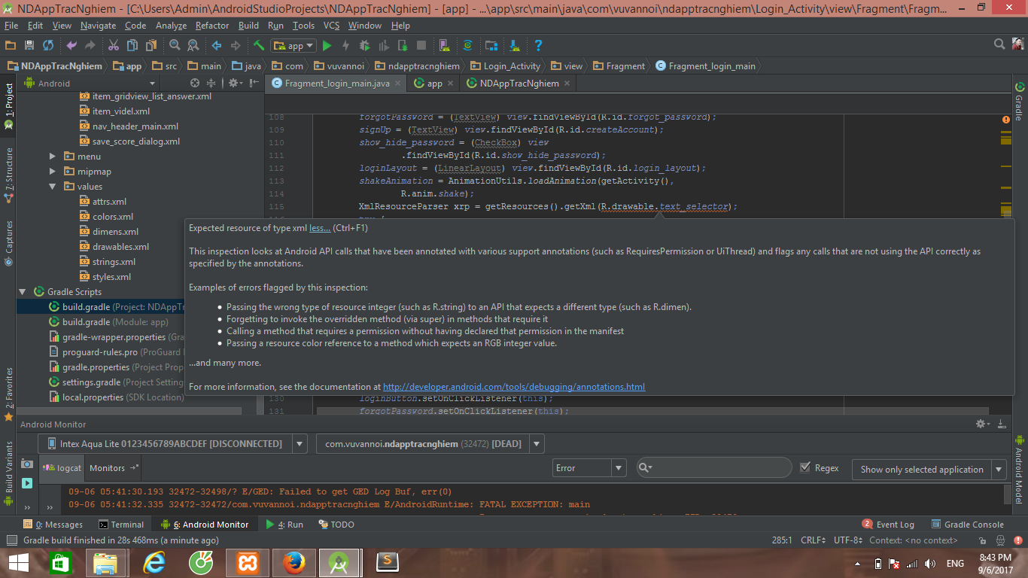
Task: Open the Refactor menu
Action: coord(212,26)
